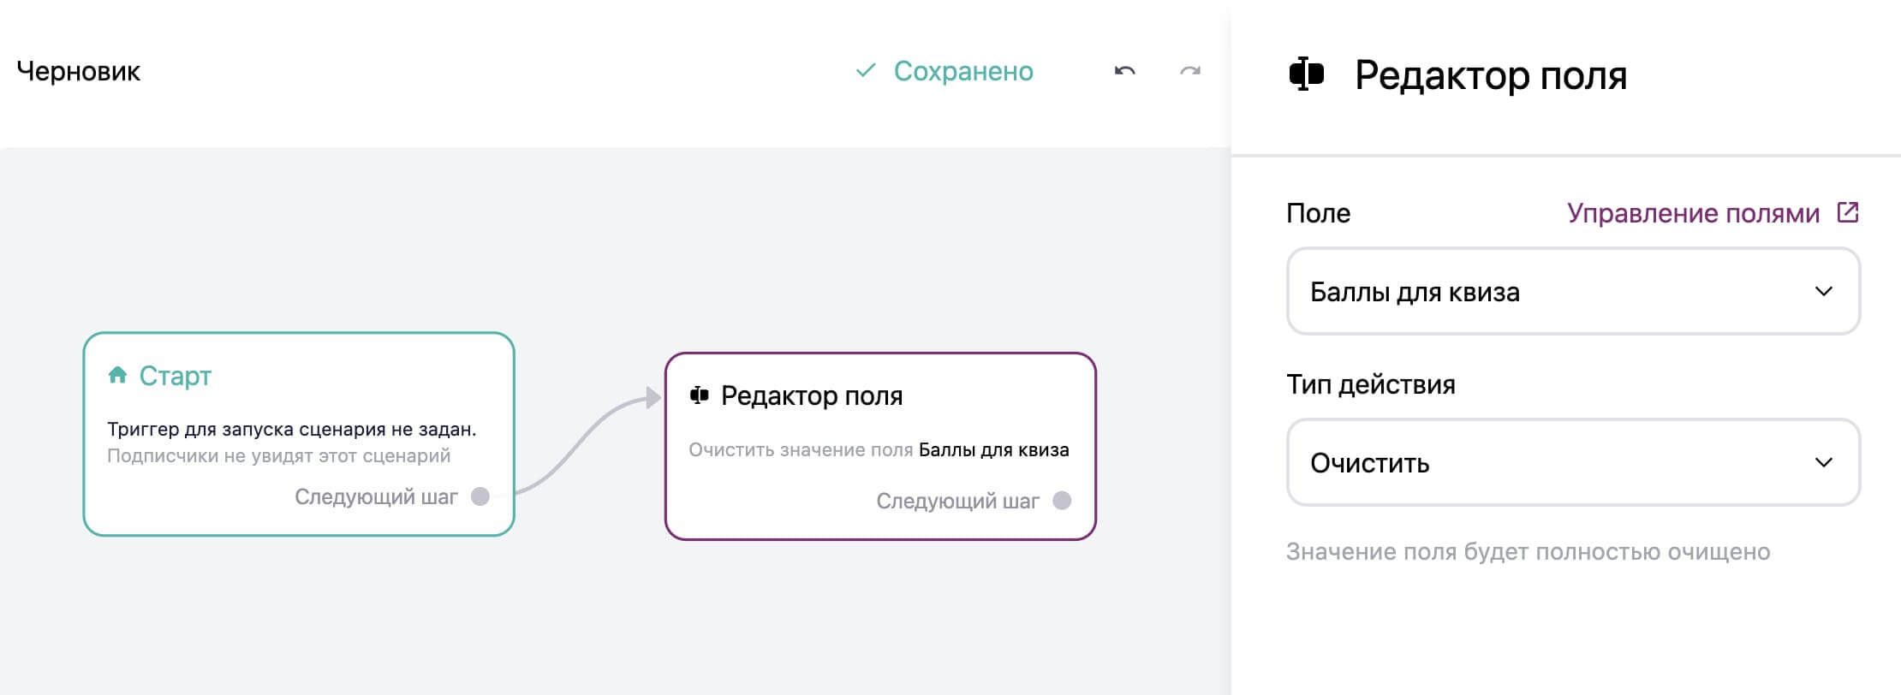The width and height of the screenshot is (1901, 695).
Task: Open the Тип действия dropdown Очистить
Action: point(1573,462)
